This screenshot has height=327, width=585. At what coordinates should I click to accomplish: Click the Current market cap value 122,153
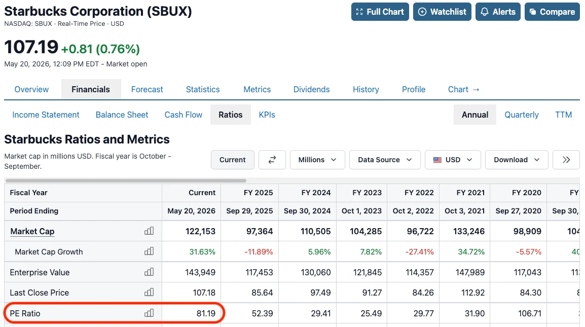click(200, 232)
